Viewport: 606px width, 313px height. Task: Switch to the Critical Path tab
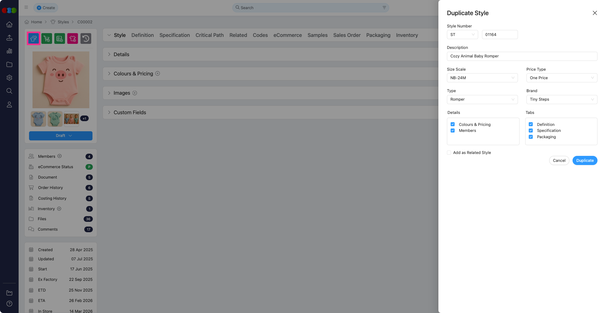pos(210,35)
